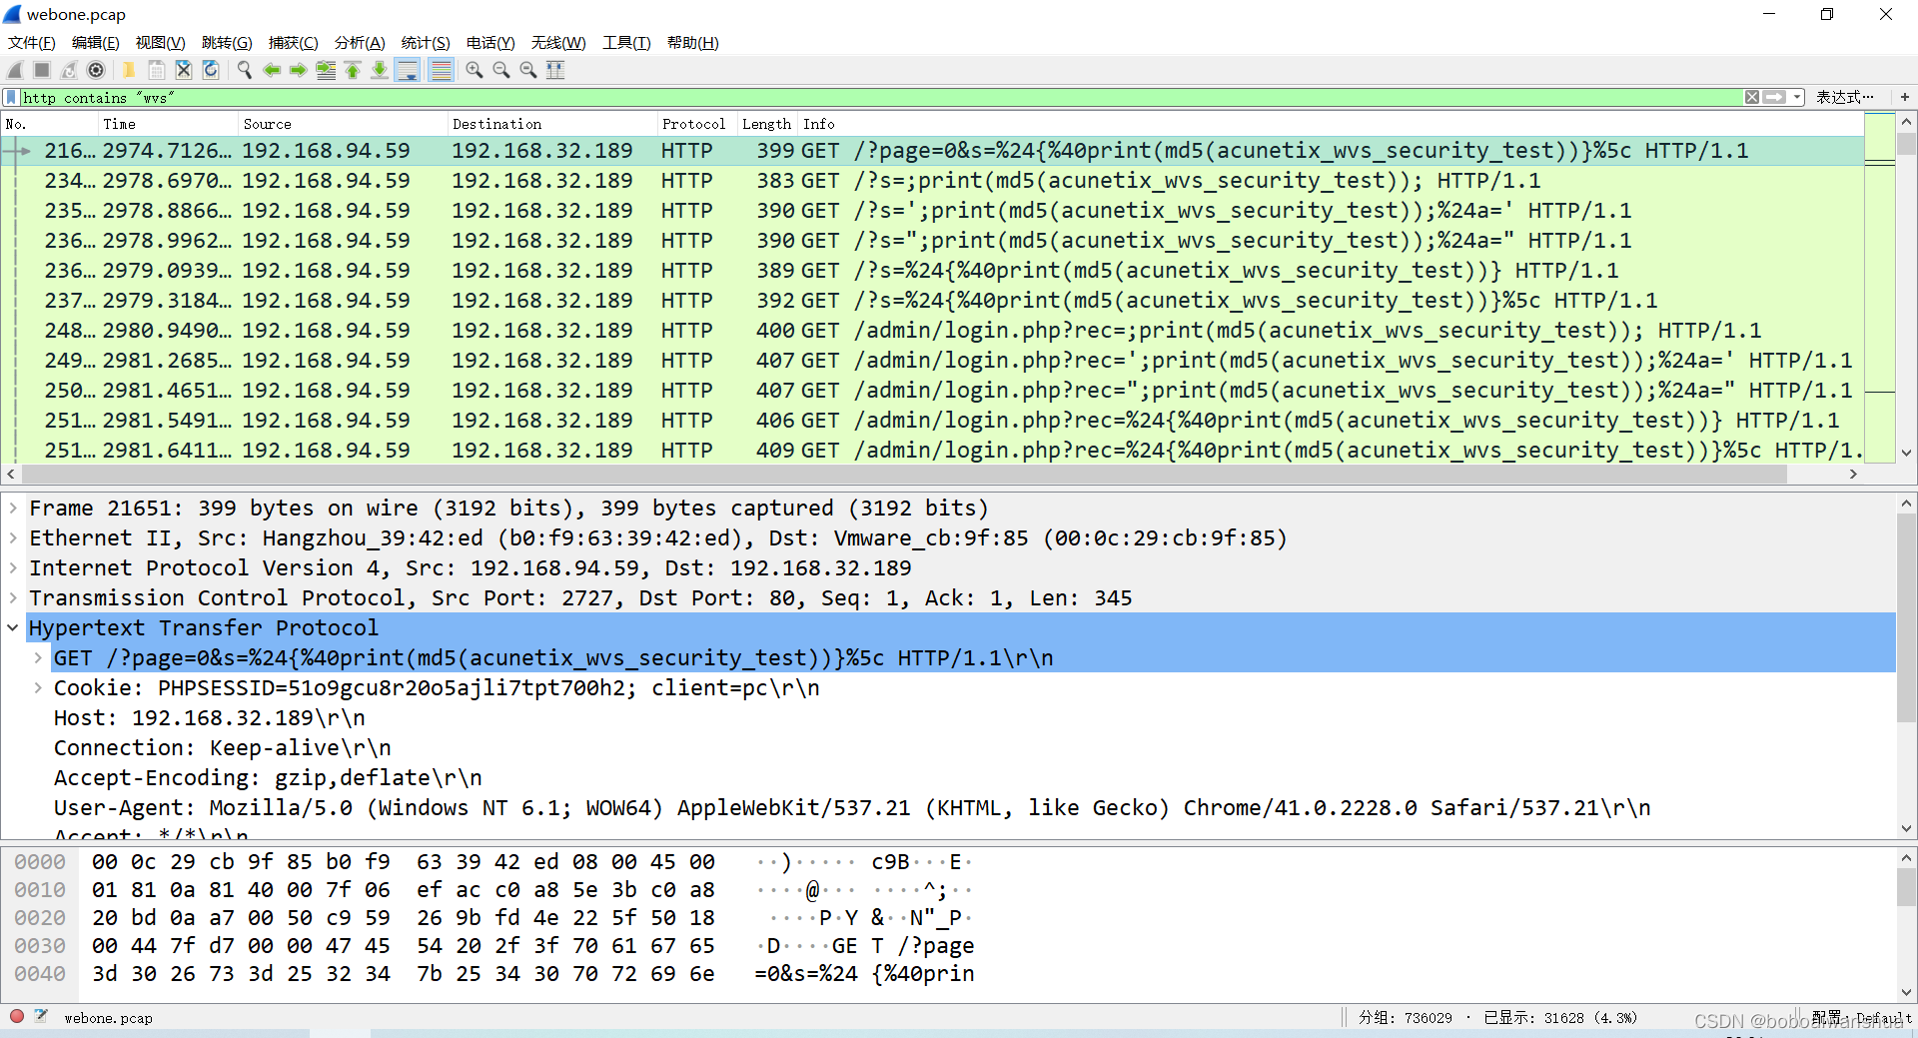This screenshot has height=1038, width=1918.
Task: Sort by the Source column header
Action: point(343,124)
